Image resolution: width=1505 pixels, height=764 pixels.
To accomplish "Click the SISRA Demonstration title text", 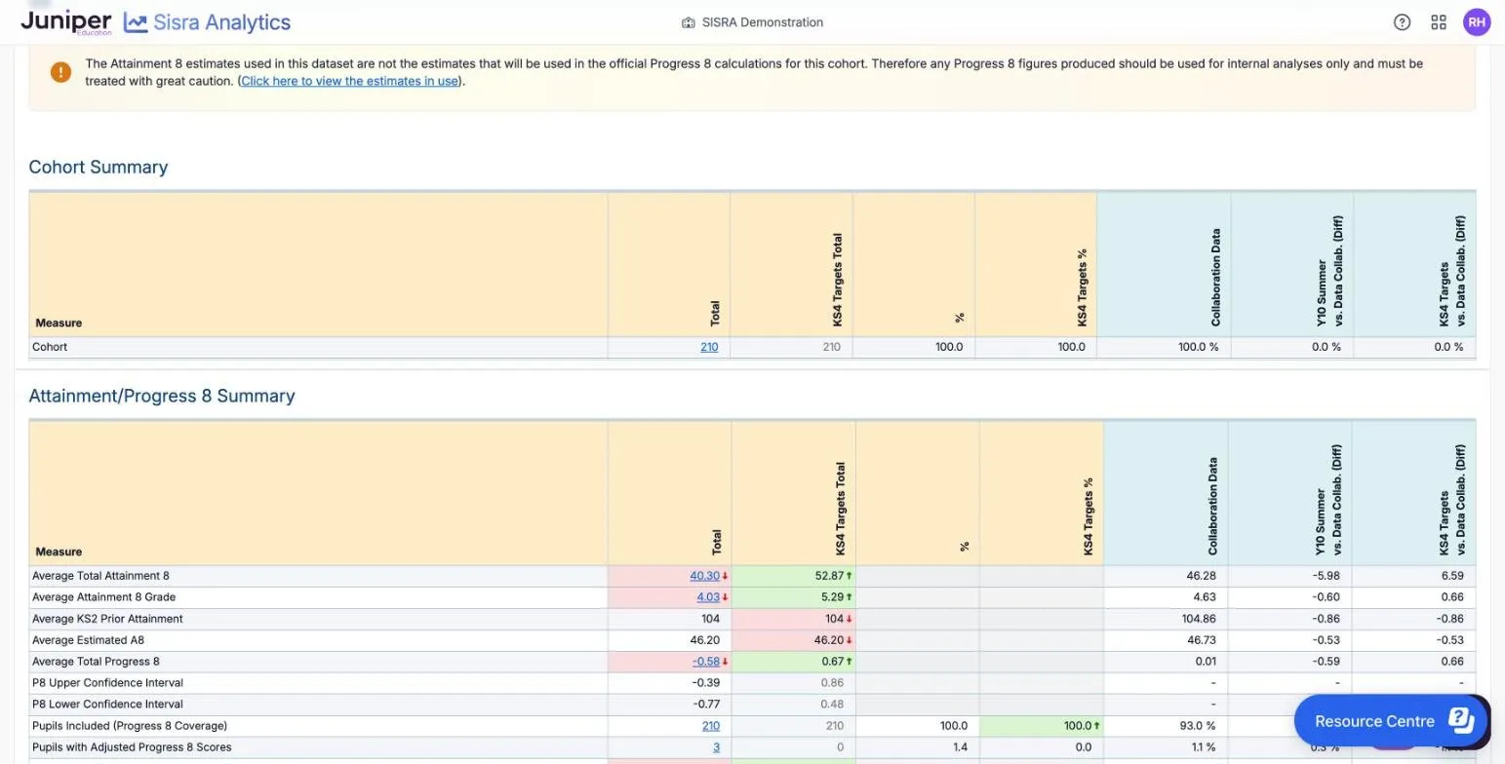I will point(763,22).
